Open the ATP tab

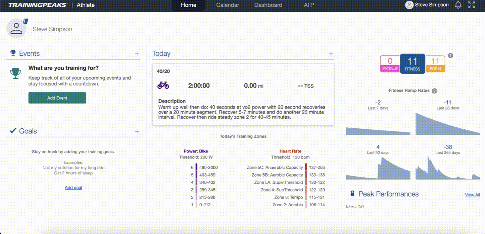(x=309, y=5)
